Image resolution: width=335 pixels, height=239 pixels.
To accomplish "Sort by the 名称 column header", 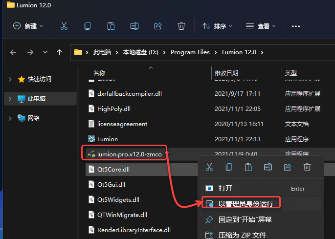I will click(99, 73).
